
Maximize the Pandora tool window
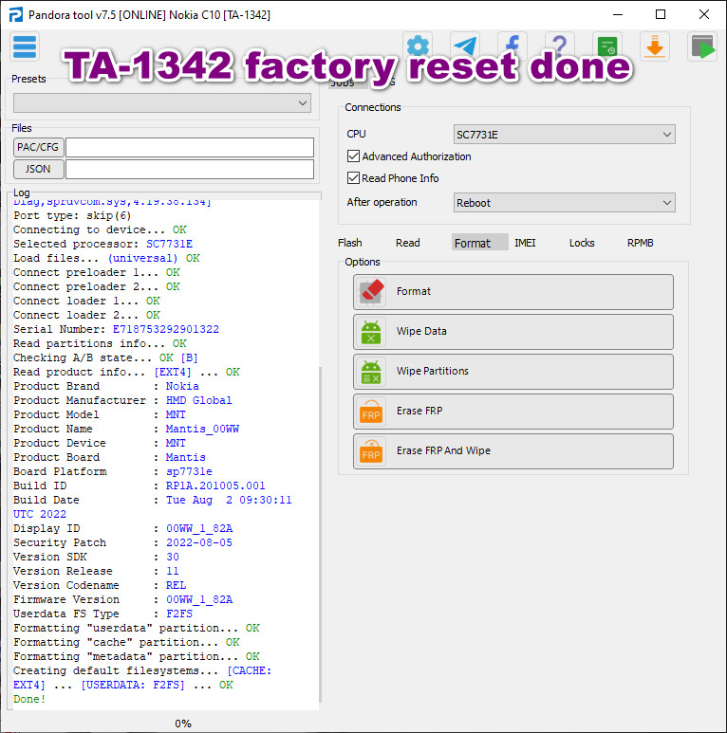(661, 14)
